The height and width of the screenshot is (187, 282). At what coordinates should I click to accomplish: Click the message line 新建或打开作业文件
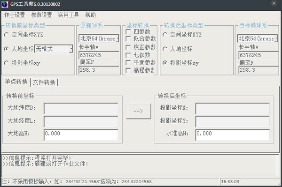(45, 164)
